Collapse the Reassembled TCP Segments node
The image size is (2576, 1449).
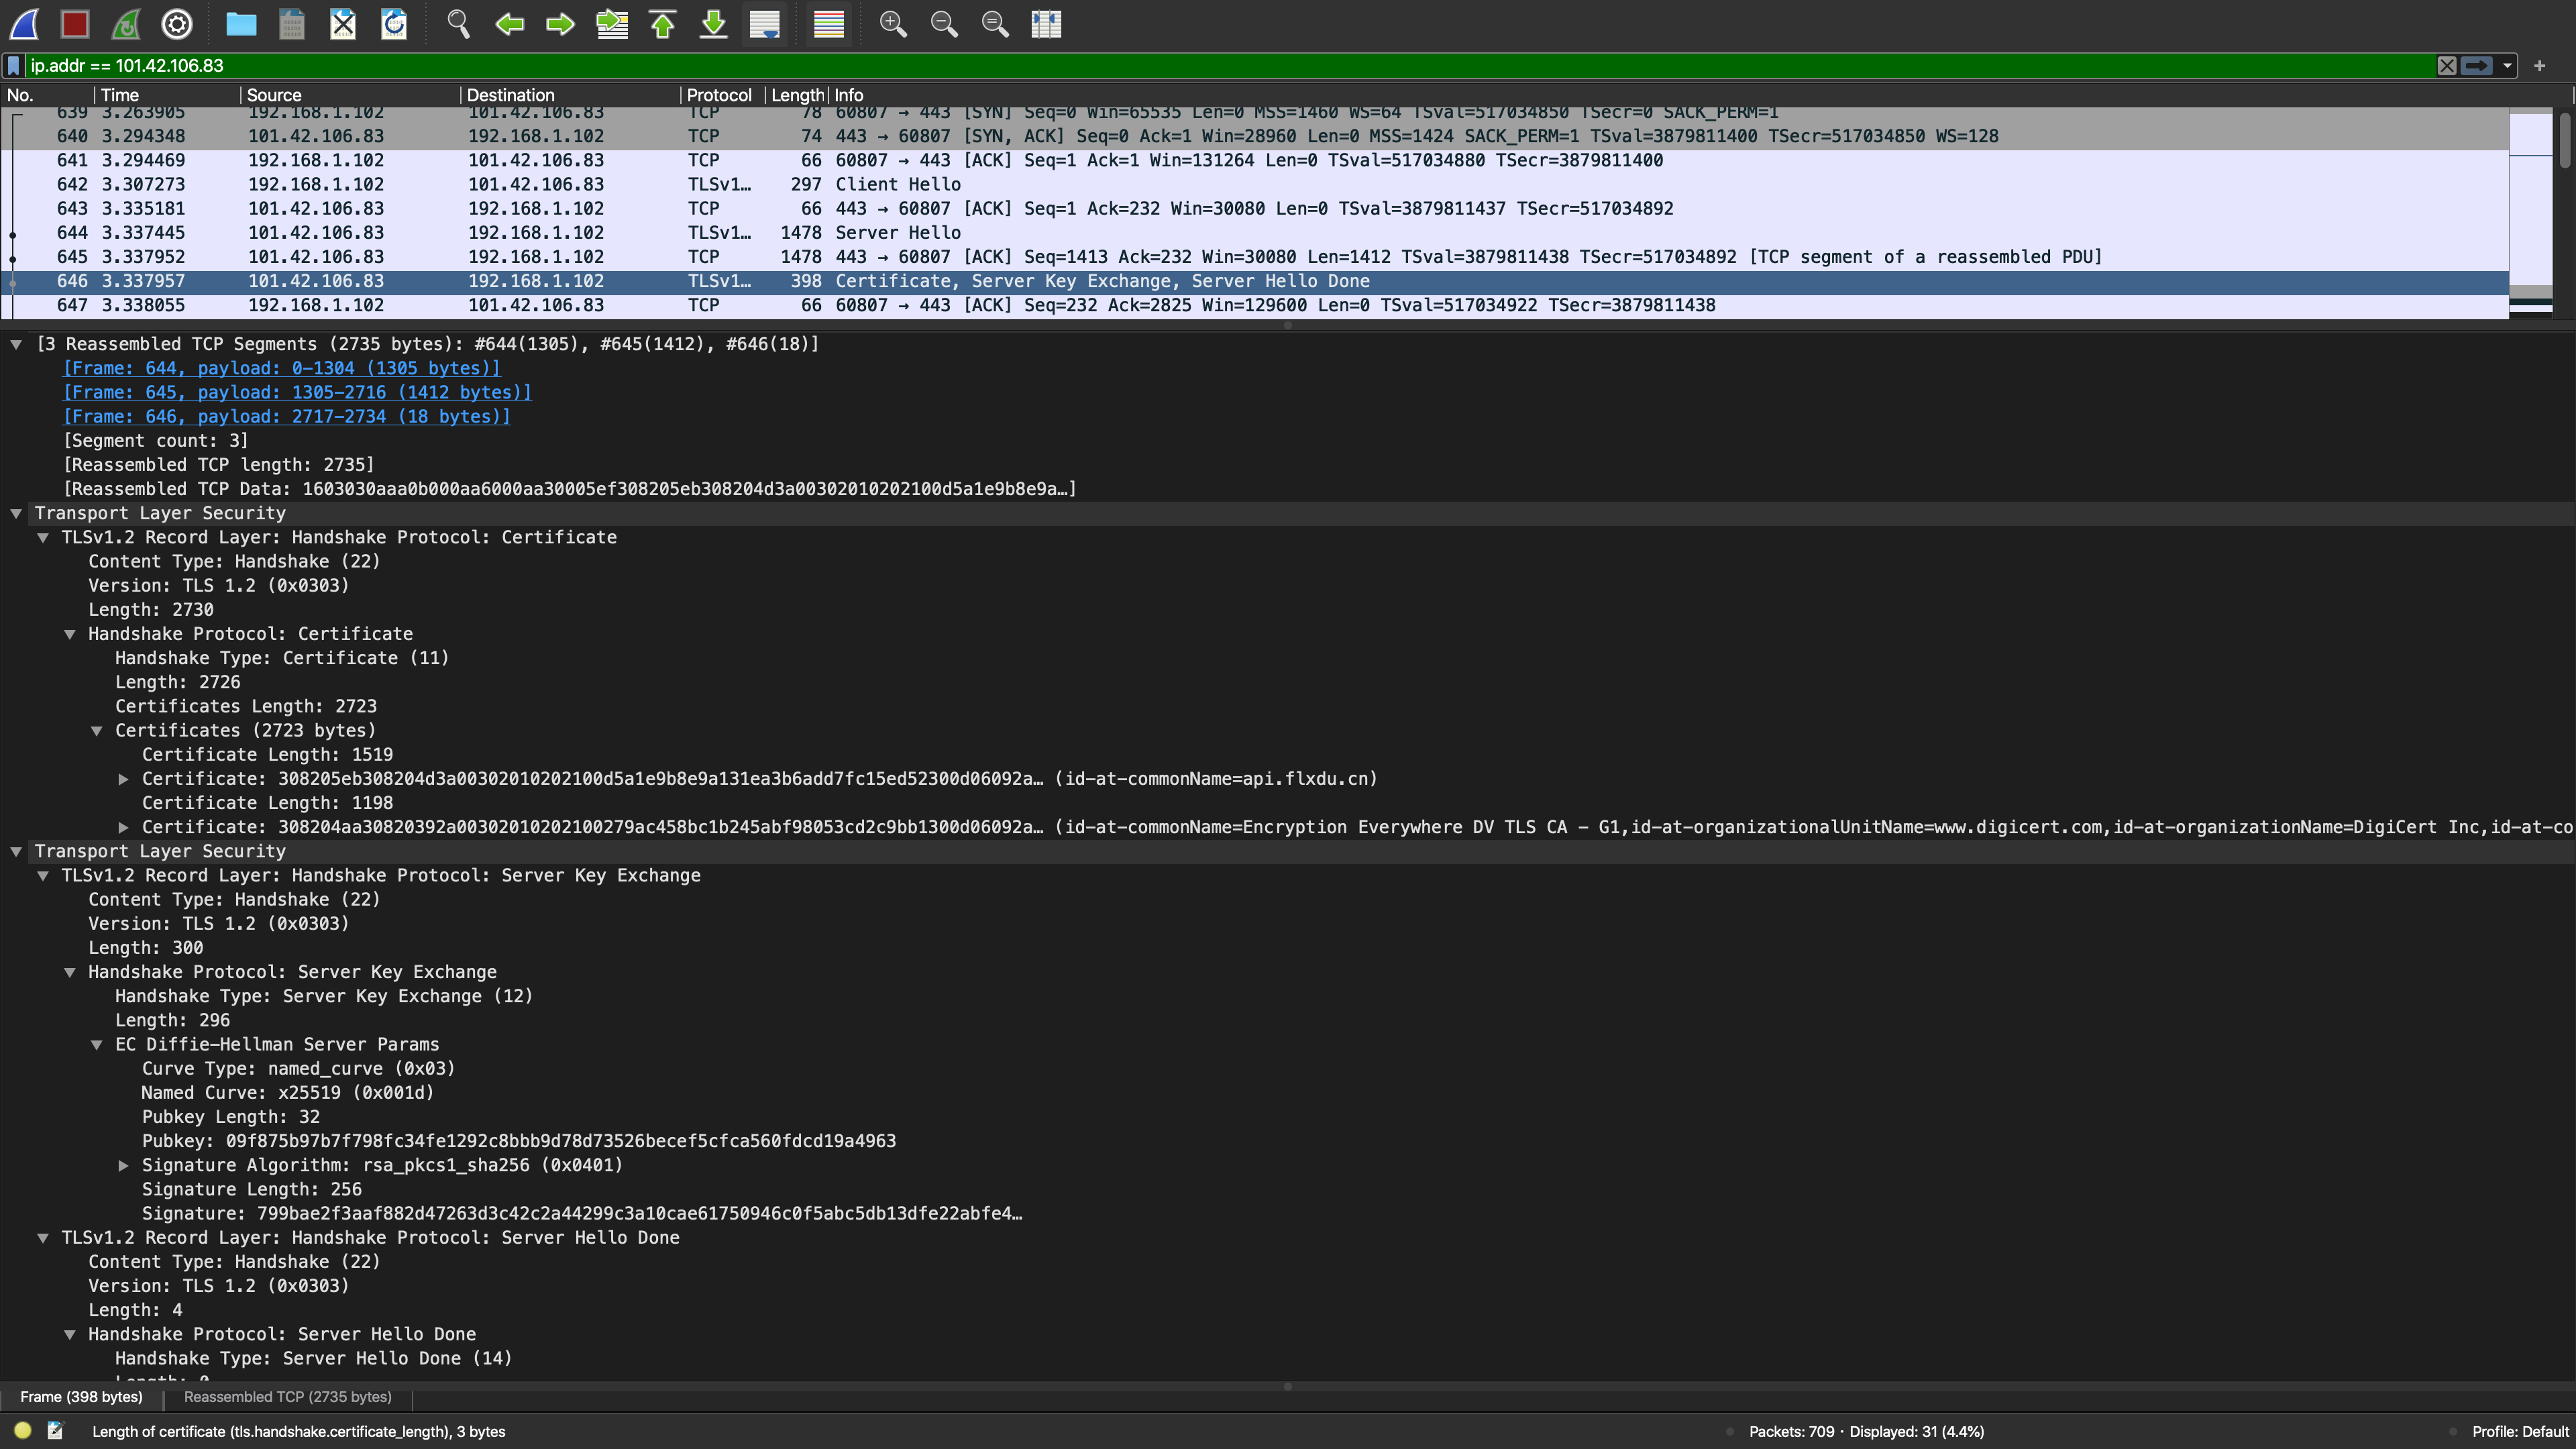16,344
